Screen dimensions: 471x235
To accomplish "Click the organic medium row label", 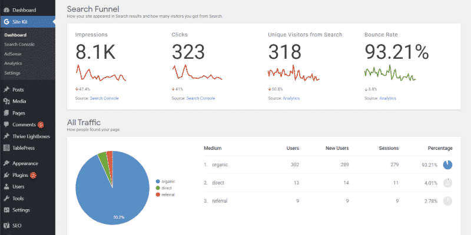I will click(220, 164).
